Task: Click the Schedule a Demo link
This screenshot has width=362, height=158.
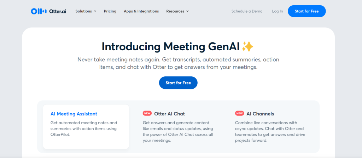Action: [x=247, y=11]
